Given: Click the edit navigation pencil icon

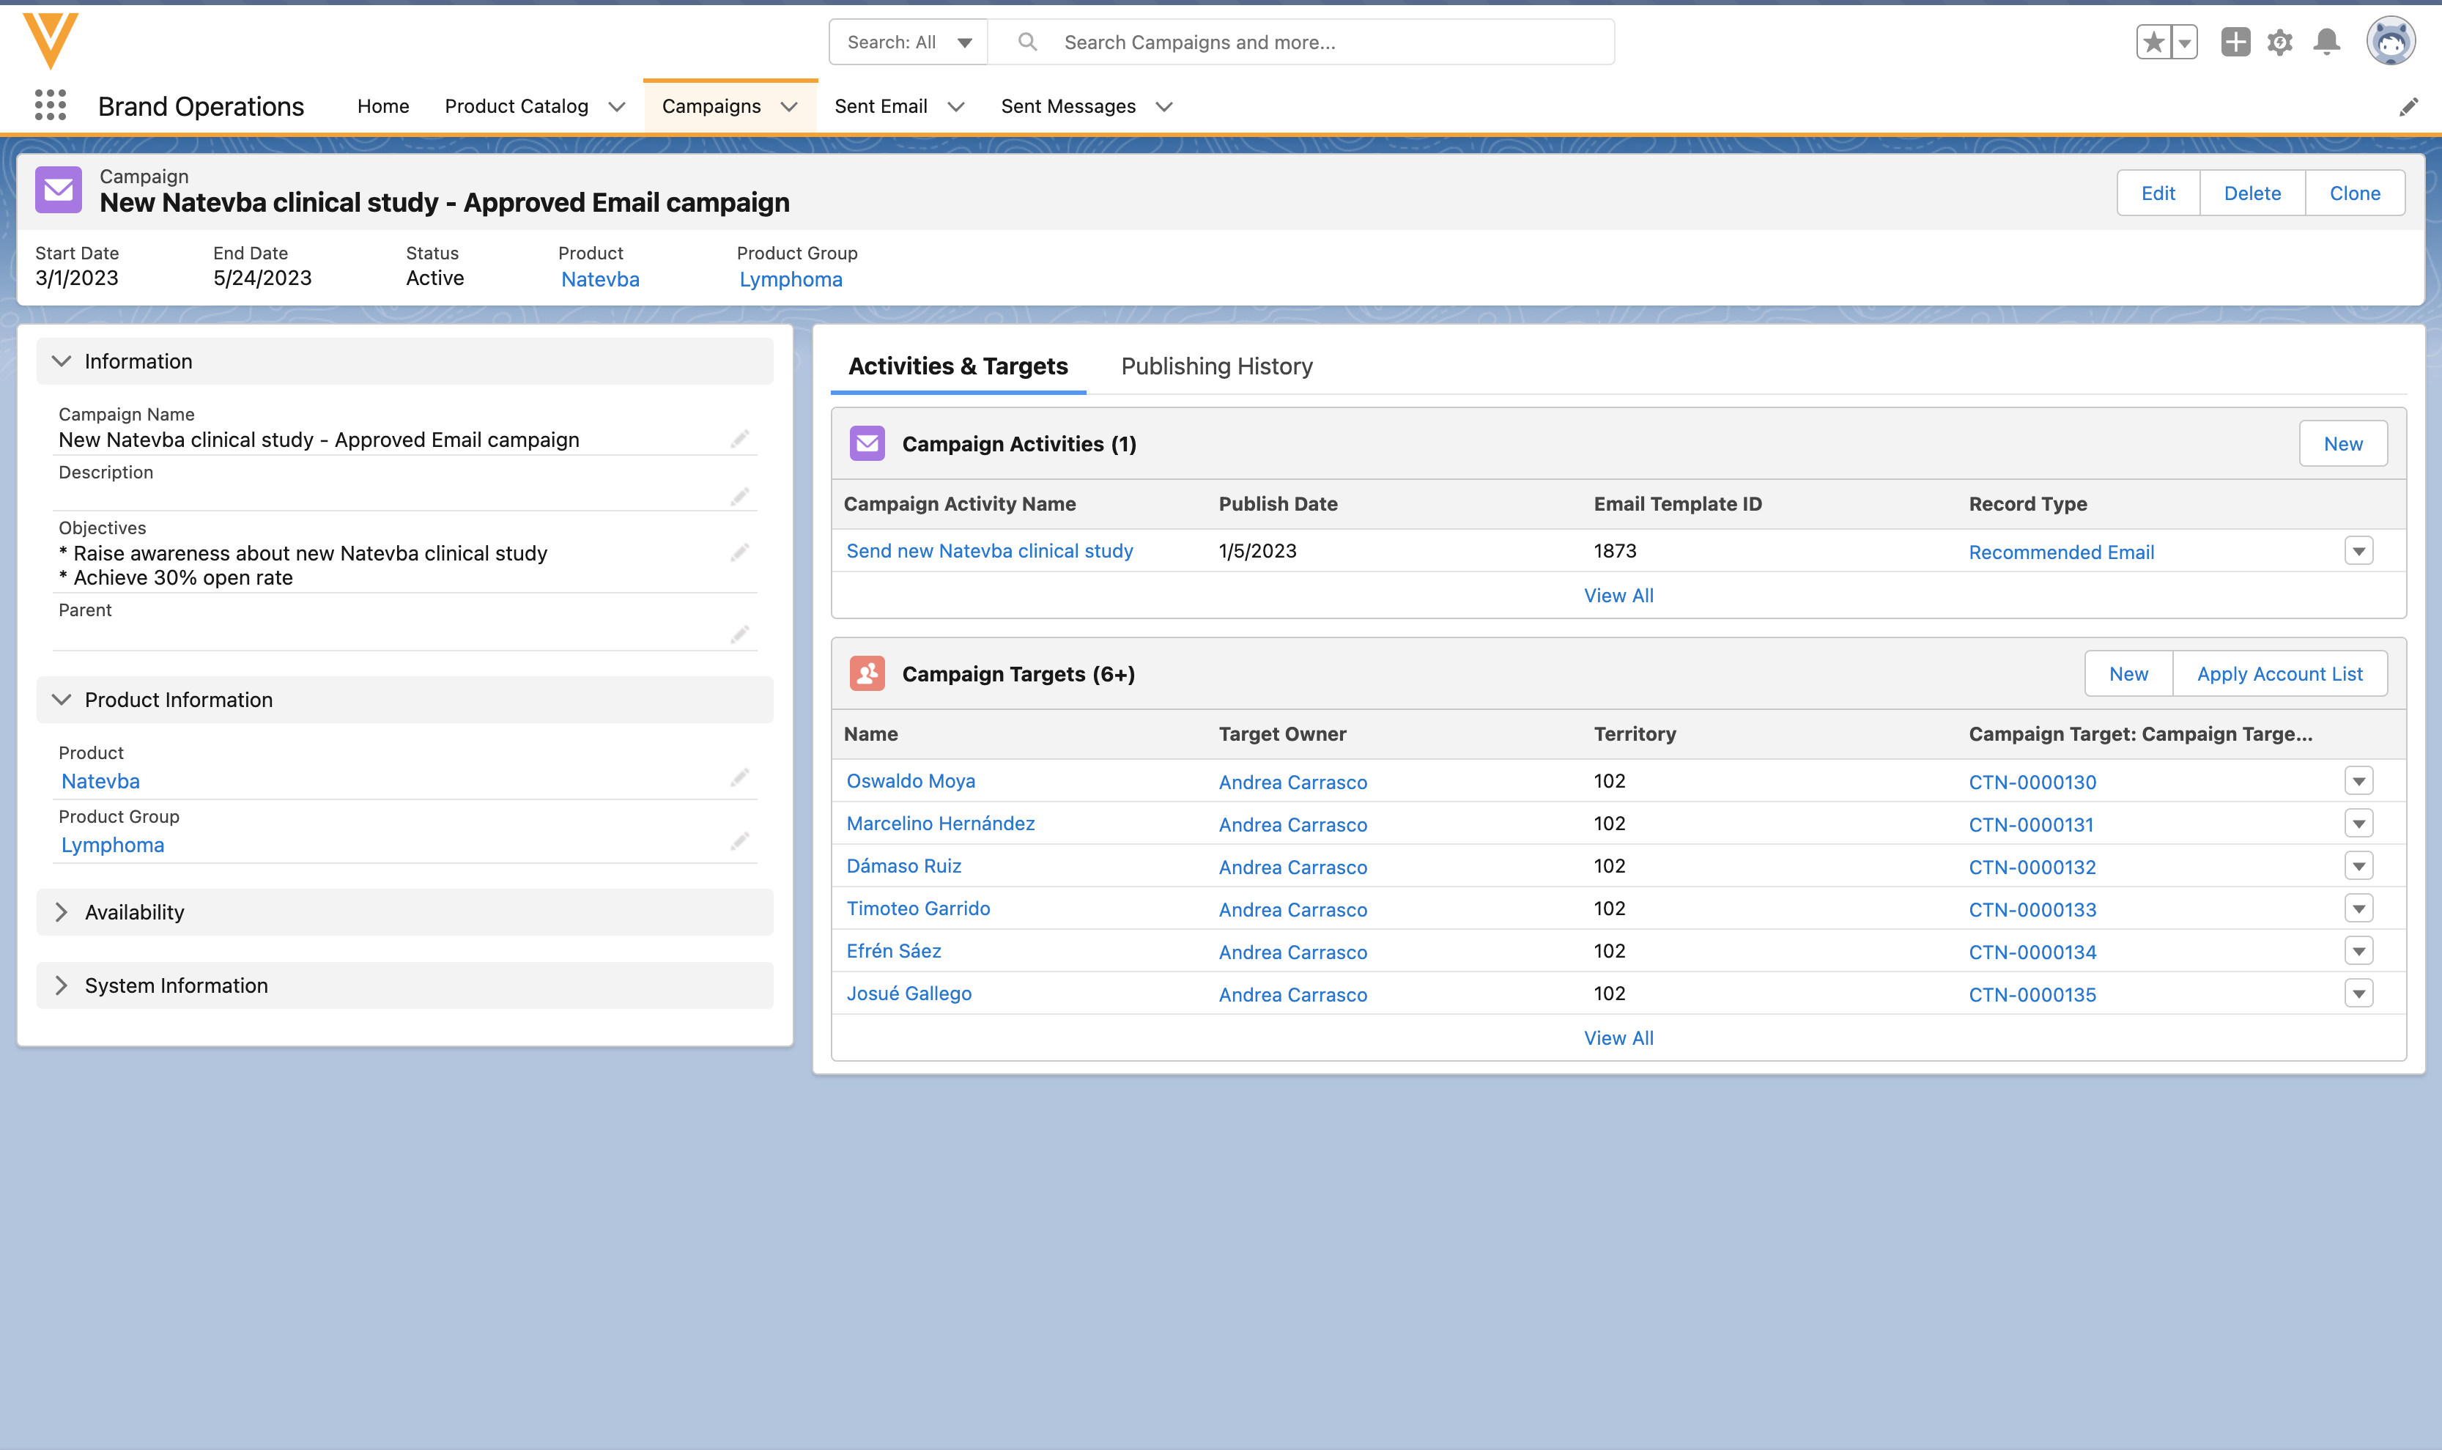Looking at the screenshot, I should pos(2409,106).
